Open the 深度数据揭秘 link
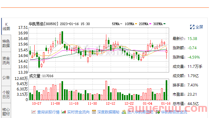The width and height of the screenshot is (213, 118). pos(108,112)
